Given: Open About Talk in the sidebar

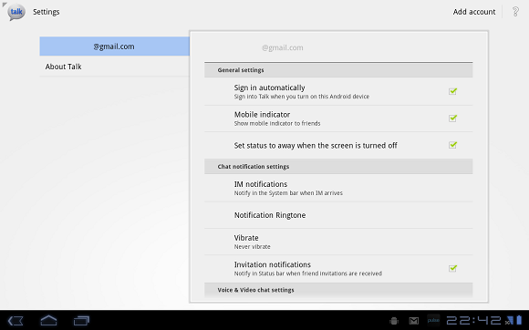Looking at the screenshot, I should coord(114,67).
